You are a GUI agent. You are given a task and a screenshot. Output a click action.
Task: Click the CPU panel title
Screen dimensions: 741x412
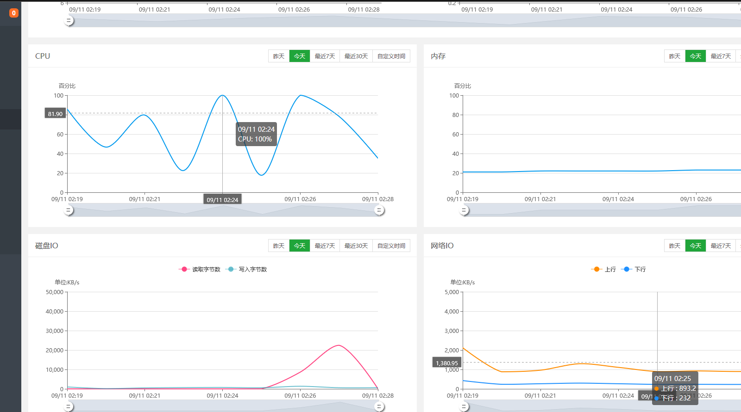pyautogui.click(x=43, y=56)
